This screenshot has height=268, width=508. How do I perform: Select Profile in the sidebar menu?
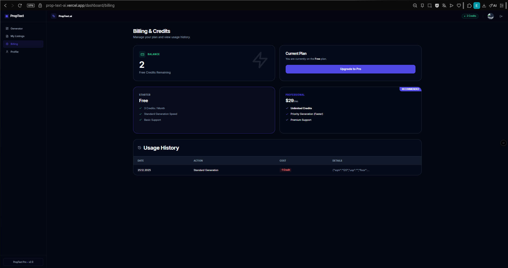pos(14,52)
